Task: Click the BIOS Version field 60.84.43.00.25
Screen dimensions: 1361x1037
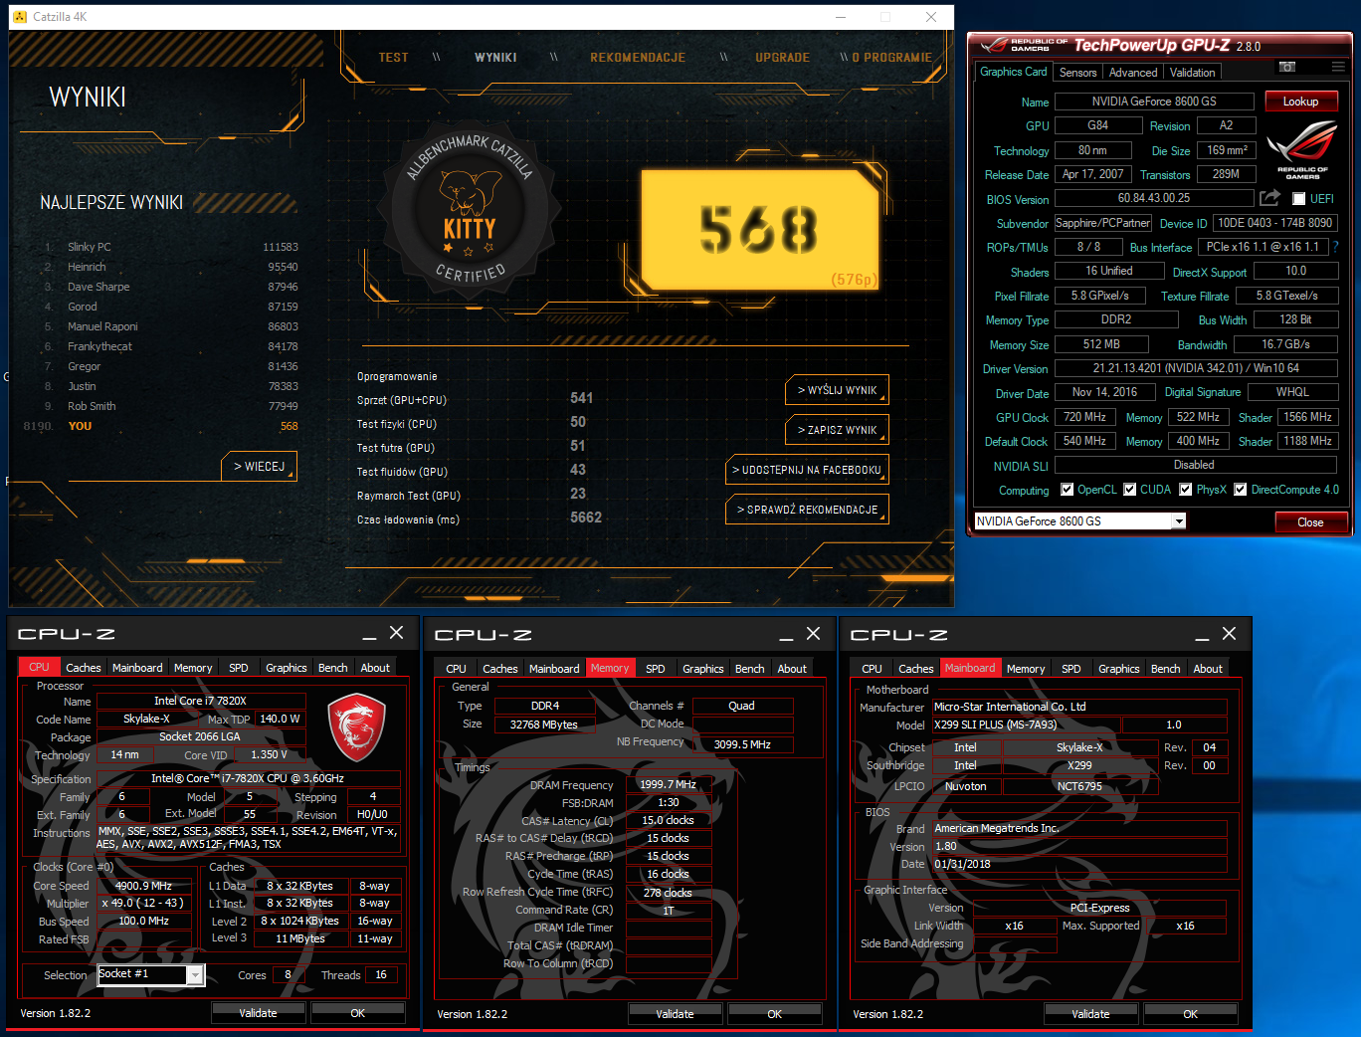Action: tap(1154, 198)
